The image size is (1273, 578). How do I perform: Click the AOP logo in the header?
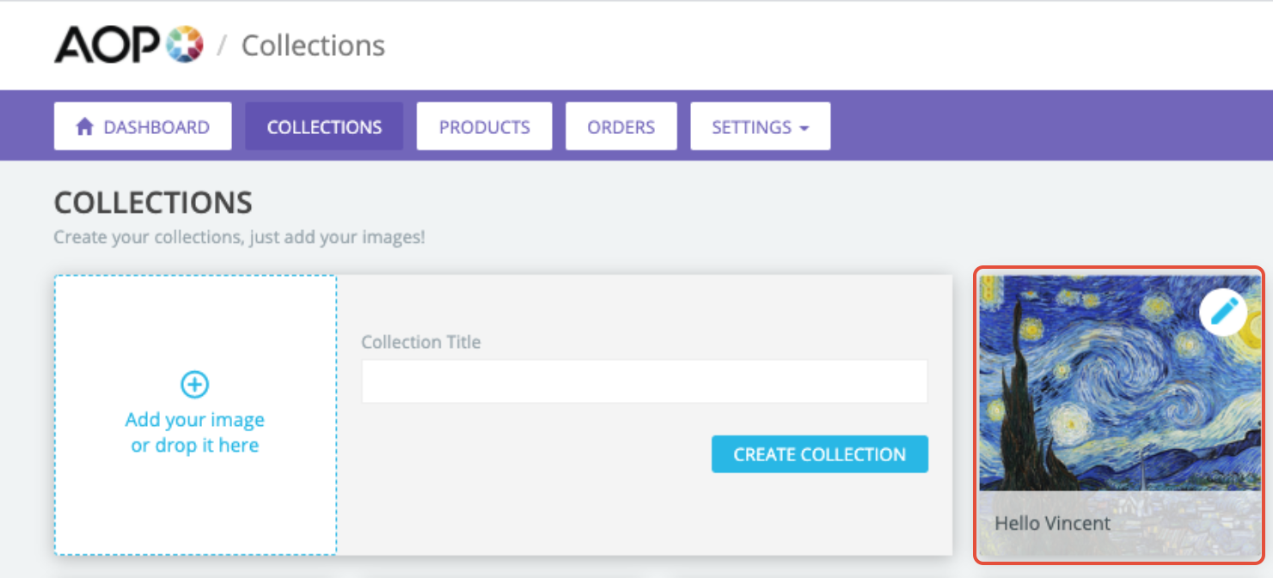(129, 45)
